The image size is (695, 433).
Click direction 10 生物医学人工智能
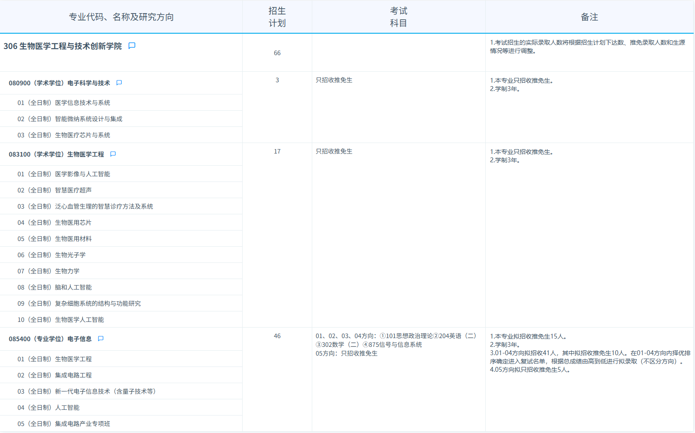(61, 320)
